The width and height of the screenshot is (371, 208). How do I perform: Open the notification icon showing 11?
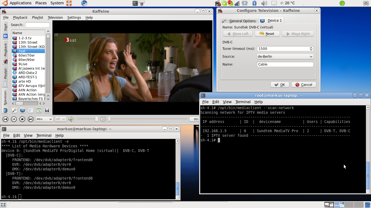click(231, 3)
